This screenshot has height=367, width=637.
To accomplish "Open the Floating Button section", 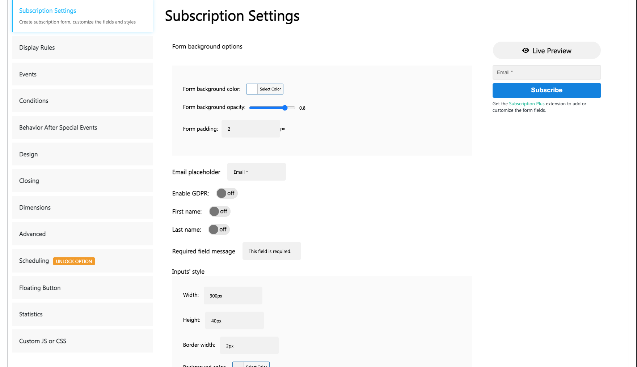I will coord(82,288).
